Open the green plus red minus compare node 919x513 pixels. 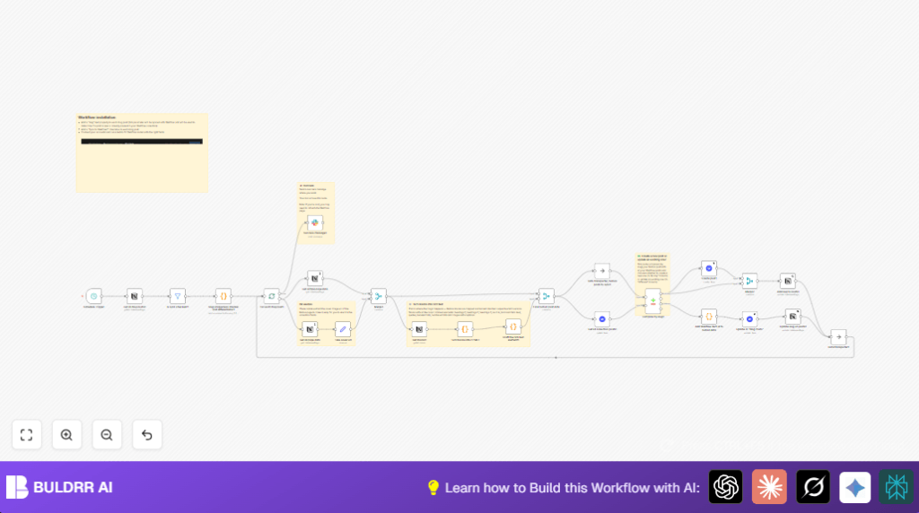(x=653, y=301)
